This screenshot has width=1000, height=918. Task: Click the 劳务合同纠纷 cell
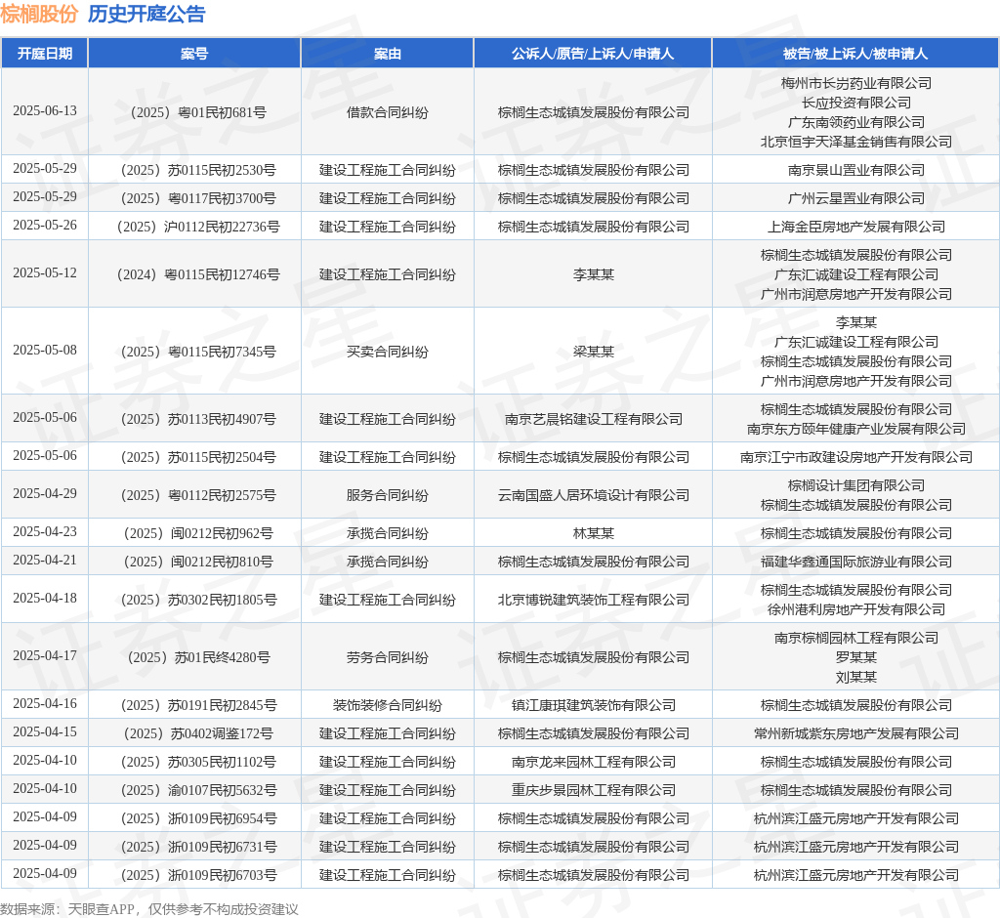387,657
